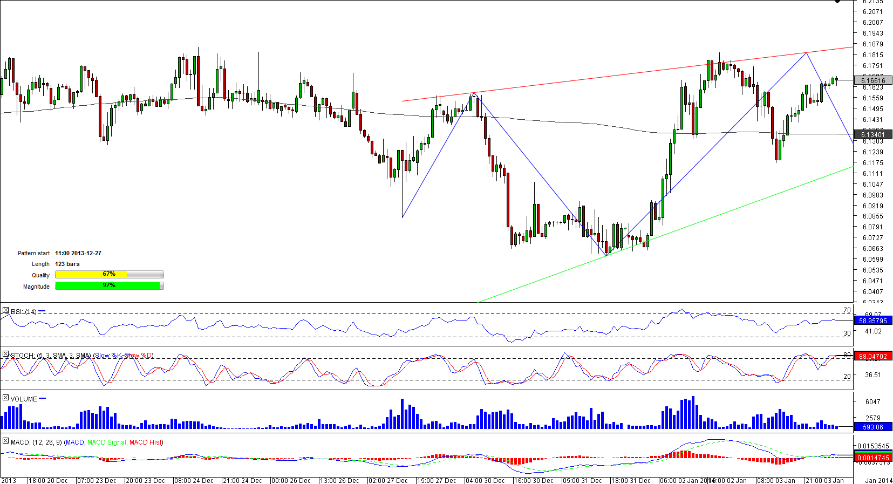Click time axis label '20:00 23 Dec'
The width and height of the screenshot is (893, 484).
[x=145, y=480]
